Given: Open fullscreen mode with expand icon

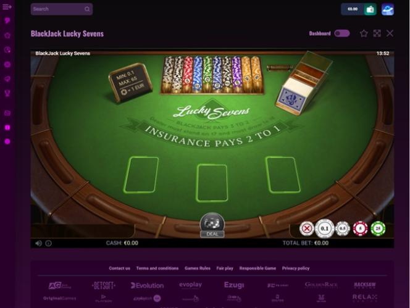Looking at the screenshot, I should [377, 33].
